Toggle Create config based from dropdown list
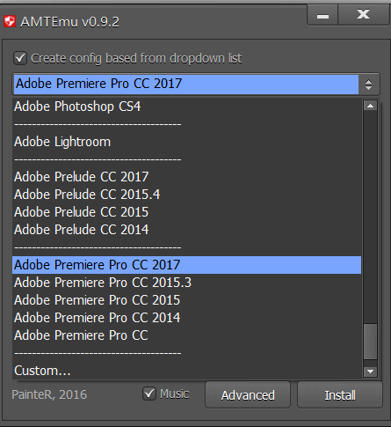This screenshot has width=391, height=427. 20,58
